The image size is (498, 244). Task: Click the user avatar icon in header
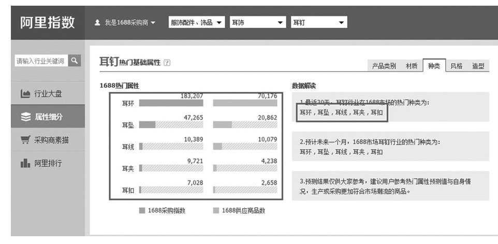click(x=97, y=23)
